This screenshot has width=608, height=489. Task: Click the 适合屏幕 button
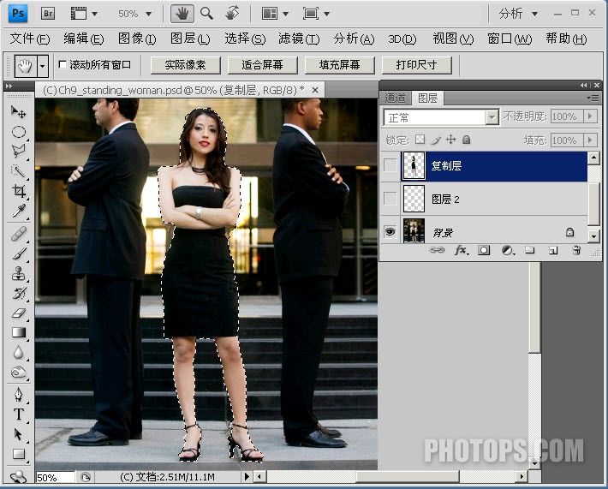(x=263, y=65)
